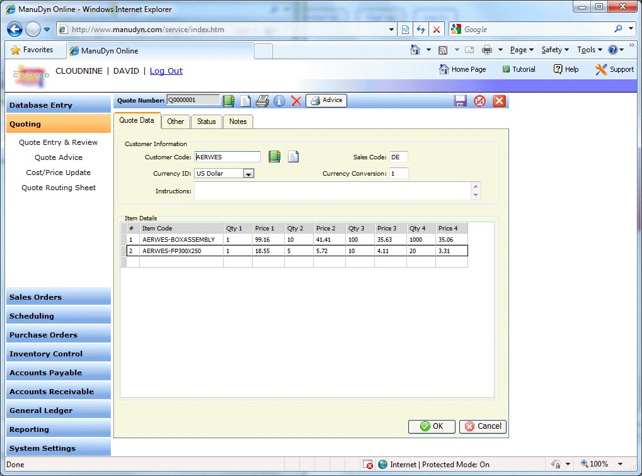Expand the Currency ID dropdown
The height and width of the screenshot is (476, 642).
click(x=248, y=174)
